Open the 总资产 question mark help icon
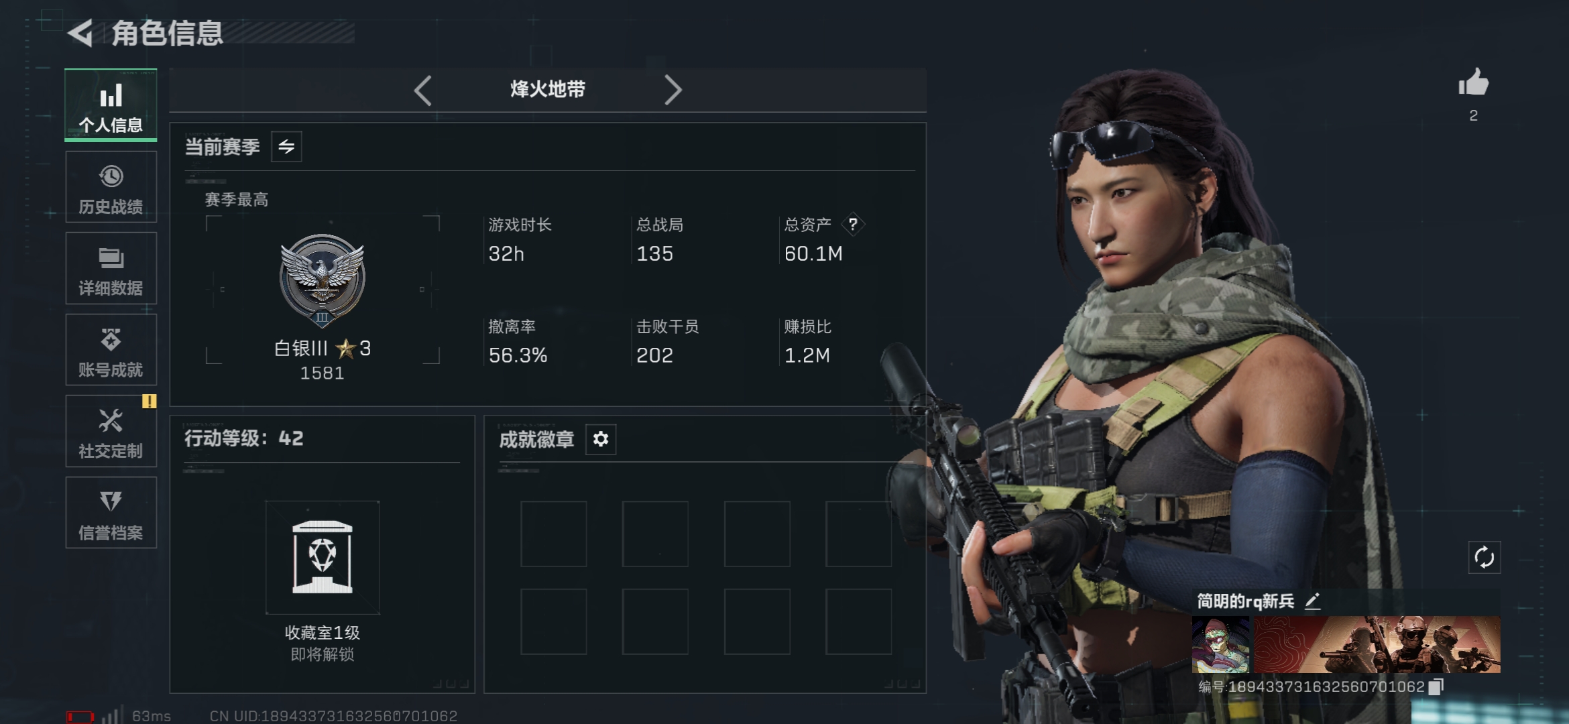The width and height of the screenshot is (1569, 724). pos(853,224)
